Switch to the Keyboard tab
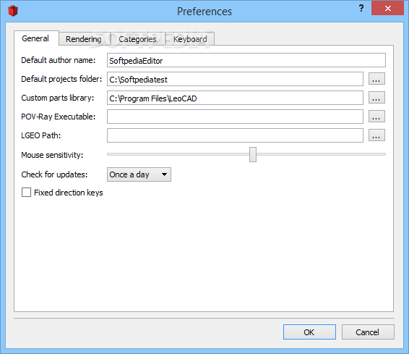The width and height of the screenshot is (409, 354). pyautogui.click(x=190, y=39)
